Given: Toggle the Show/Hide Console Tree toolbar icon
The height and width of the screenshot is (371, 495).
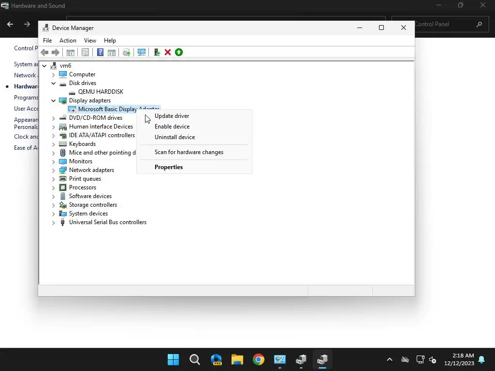Looking at the screenshot, I should point(71,52).
